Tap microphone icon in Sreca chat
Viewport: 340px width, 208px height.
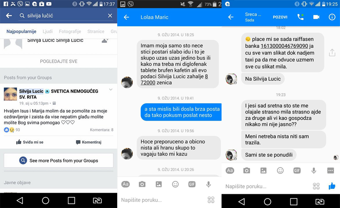(x=314, y=171)
